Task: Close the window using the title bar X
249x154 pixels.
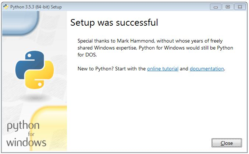Action: click(240, 7)
